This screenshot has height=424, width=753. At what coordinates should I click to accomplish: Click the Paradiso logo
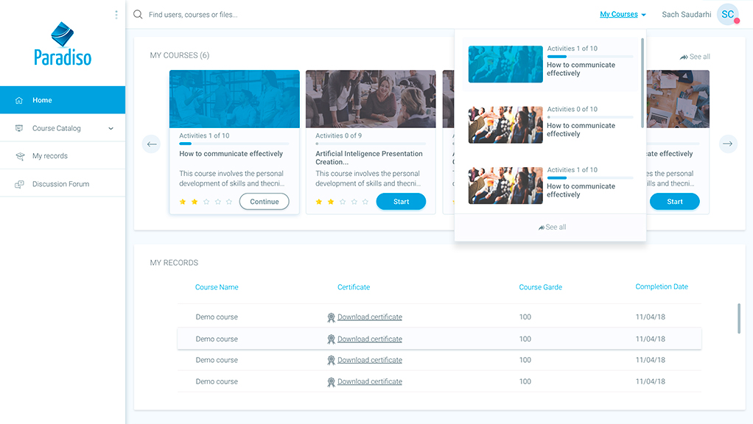coord(63,43)
